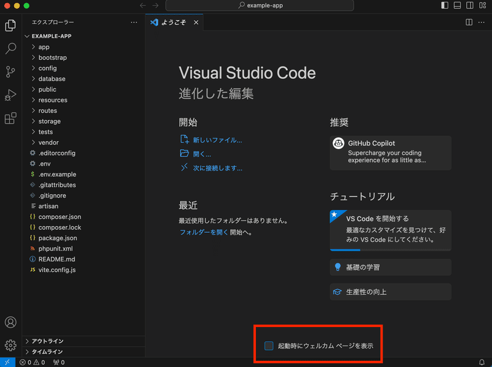
Task: Open the Explorer view in activity bar
Action: pyautogui.click(x=10, y=25)
